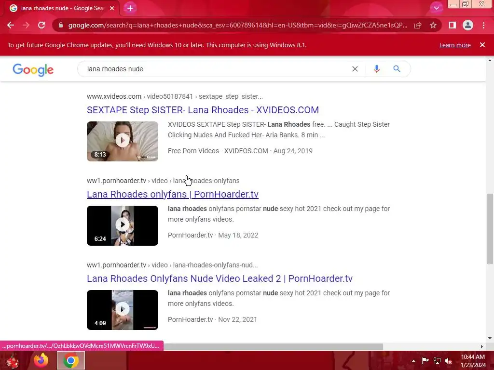View site information via the lock icon
The image size is (494, 370).
[x=61, y=25]
